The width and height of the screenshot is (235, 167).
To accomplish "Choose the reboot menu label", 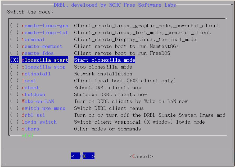I will [30, 88].
